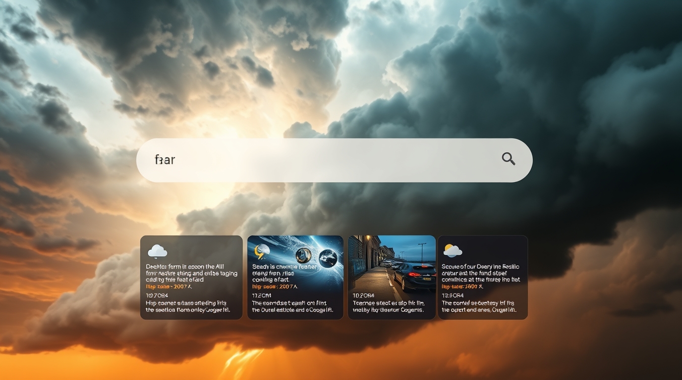
Task: Open the first card's headline text
Action: coord(191,273)
